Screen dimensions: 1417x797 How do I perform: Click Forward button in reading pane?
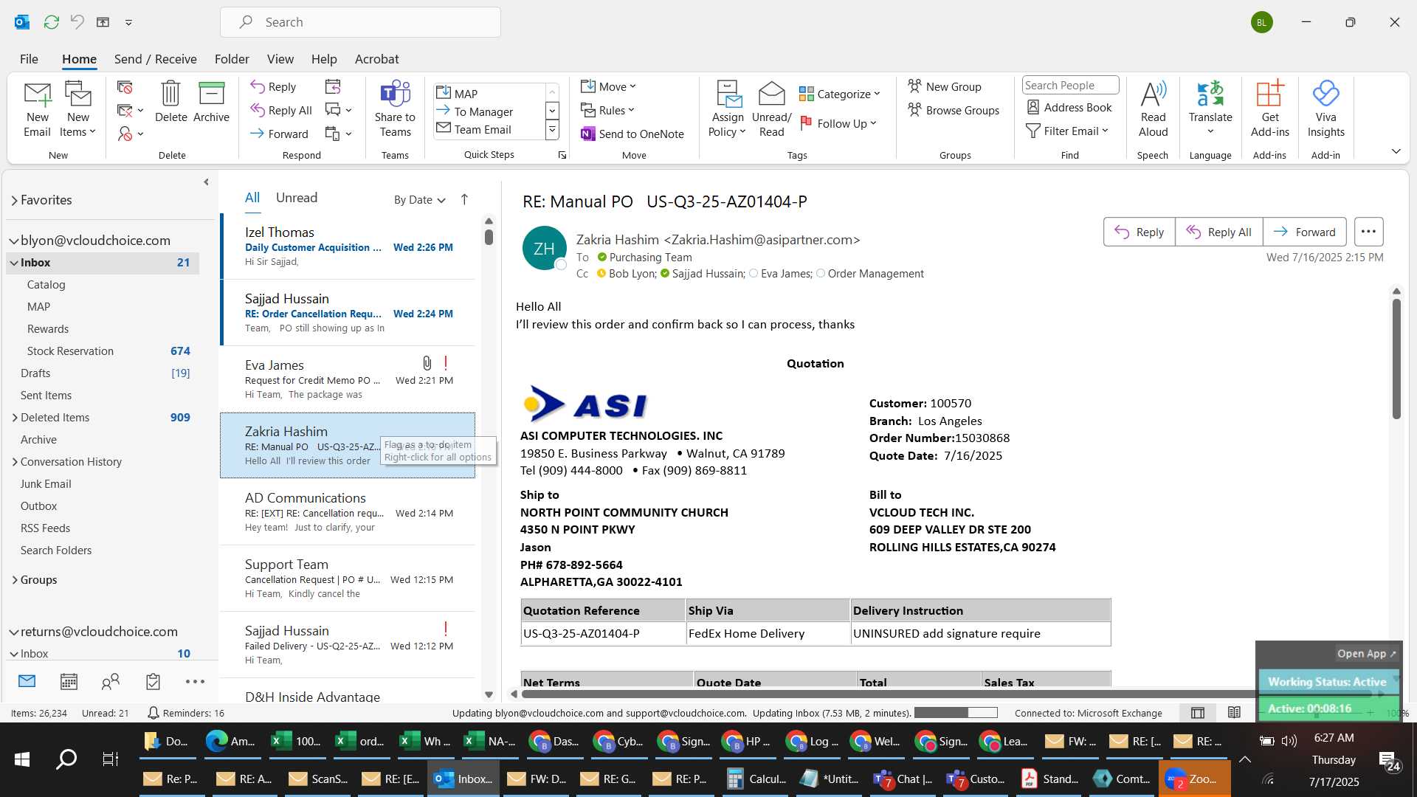click(x=1304, y=232)
